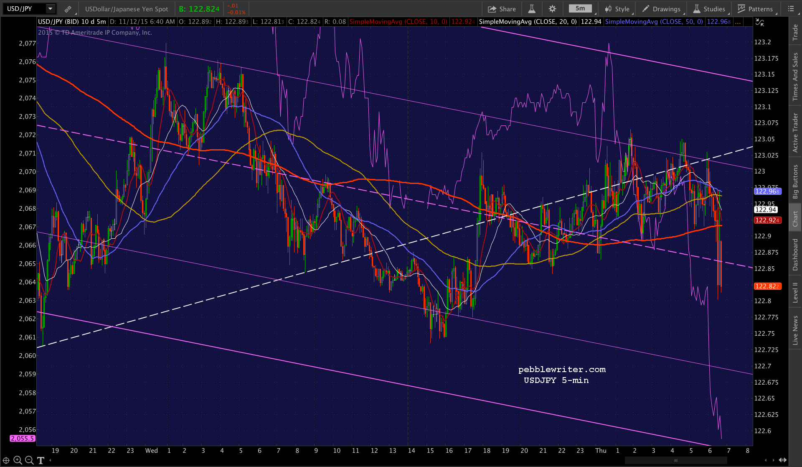Screen dimensions: 802x467
Task: Click the horizontal time scrollbar handle
Action: [675, 460]
